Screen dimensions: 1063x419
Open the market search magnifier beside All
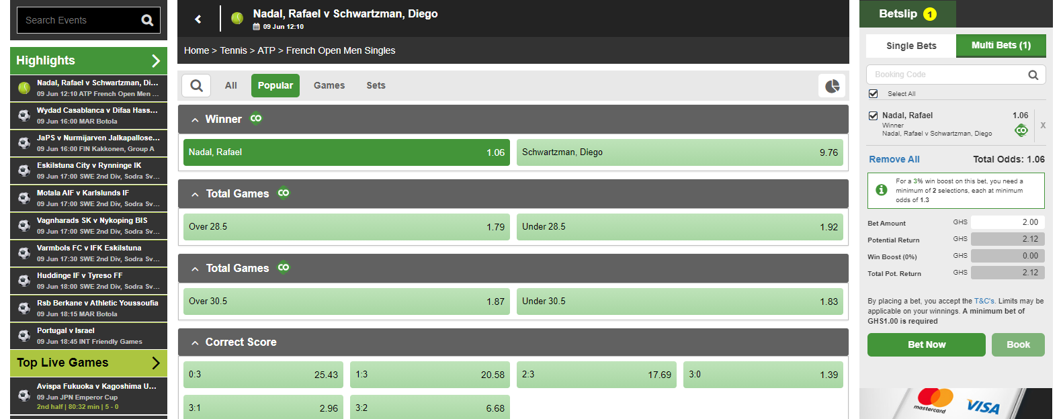point(196,85)
